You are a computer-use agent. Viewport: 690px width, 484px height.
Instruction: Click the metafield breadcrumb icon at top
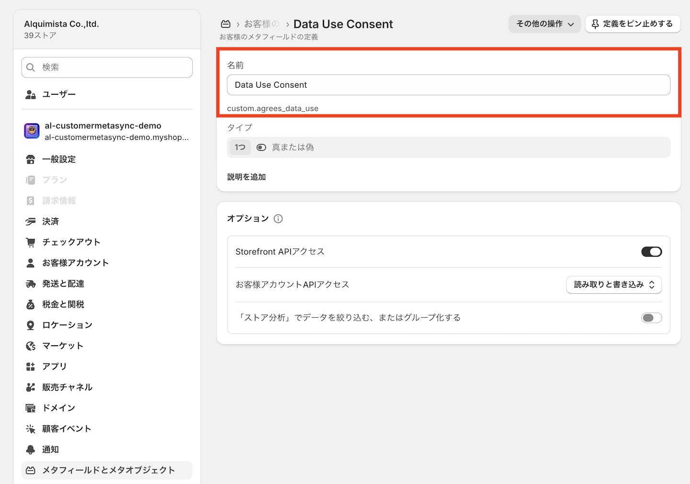[225, 24]
